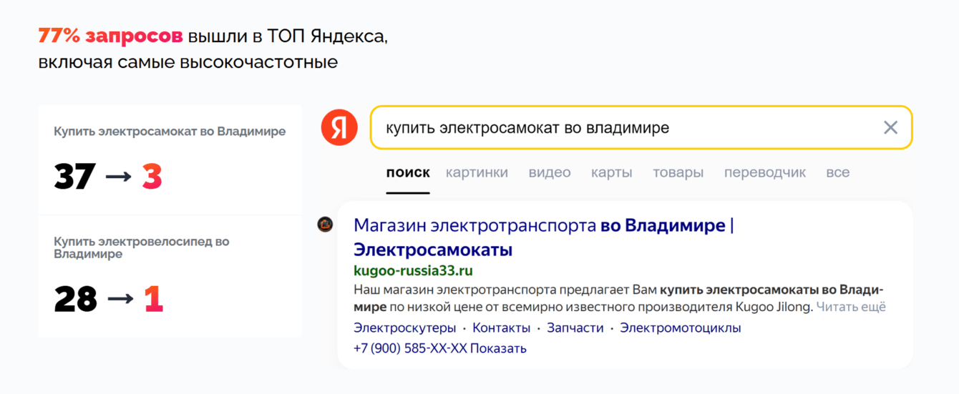Click the kugoo-russia33.ru green URL

pyautogui.click(x=413, y=271)
